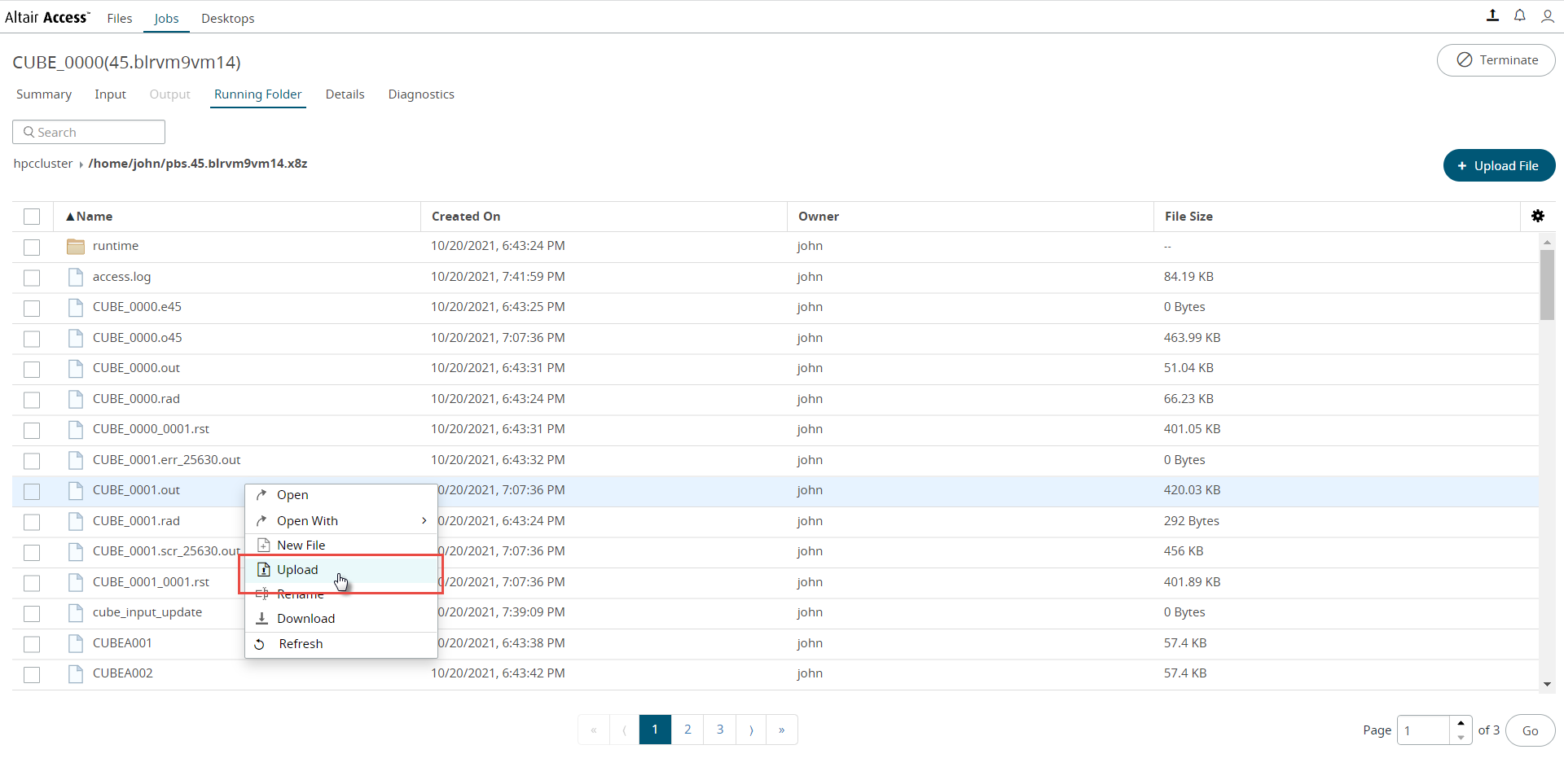Click the Go page button
Image resolution: width=1564 pixels, height=767 pixels.
1530,730
